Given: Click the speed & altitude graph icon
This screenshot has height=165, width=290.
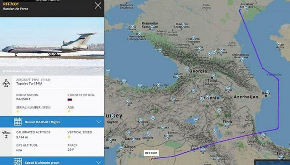Looking at the screenshot, I should (x=18, y=161).
